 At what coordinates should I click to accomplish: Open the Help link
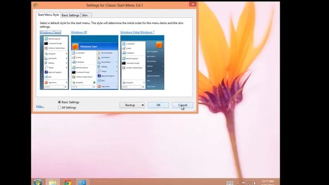tap(40, 106)
